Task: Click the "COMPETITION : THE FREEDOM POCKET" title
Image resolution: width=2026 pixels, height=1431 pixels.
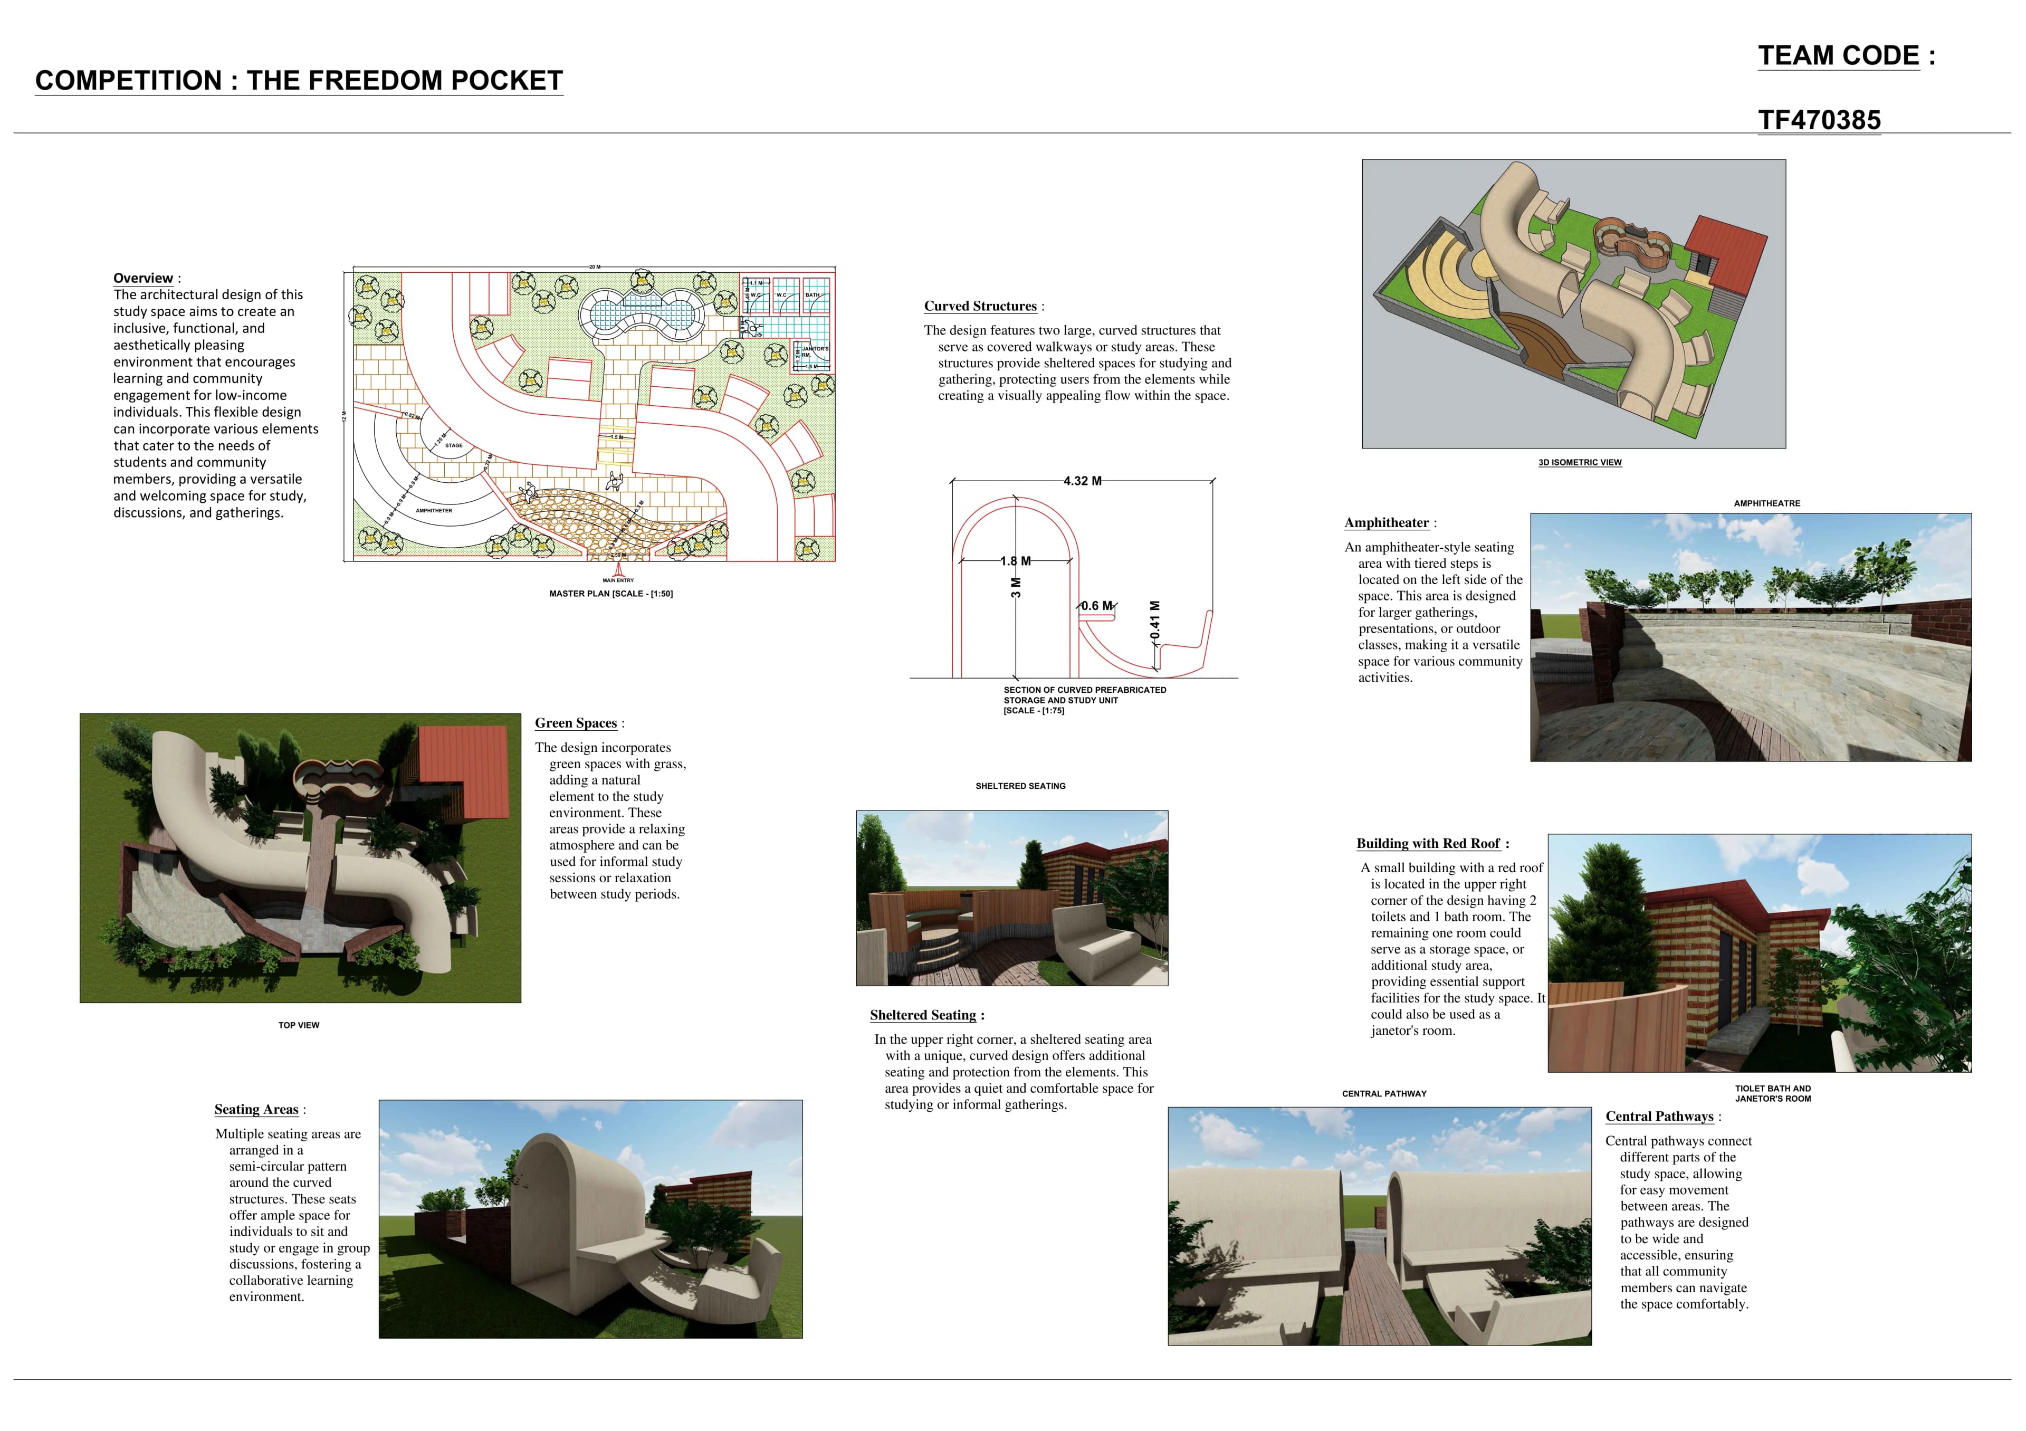Action: click(299, 80)
